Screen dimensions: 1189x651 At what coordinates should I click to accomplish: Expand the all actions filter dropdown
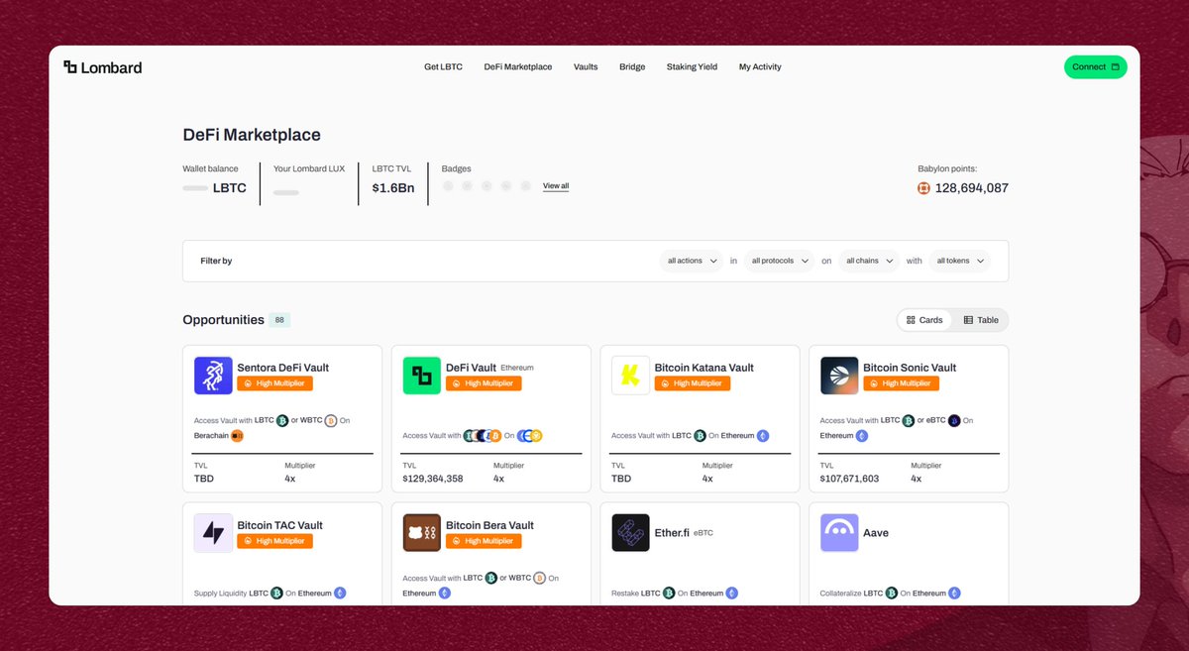(691, 261)
